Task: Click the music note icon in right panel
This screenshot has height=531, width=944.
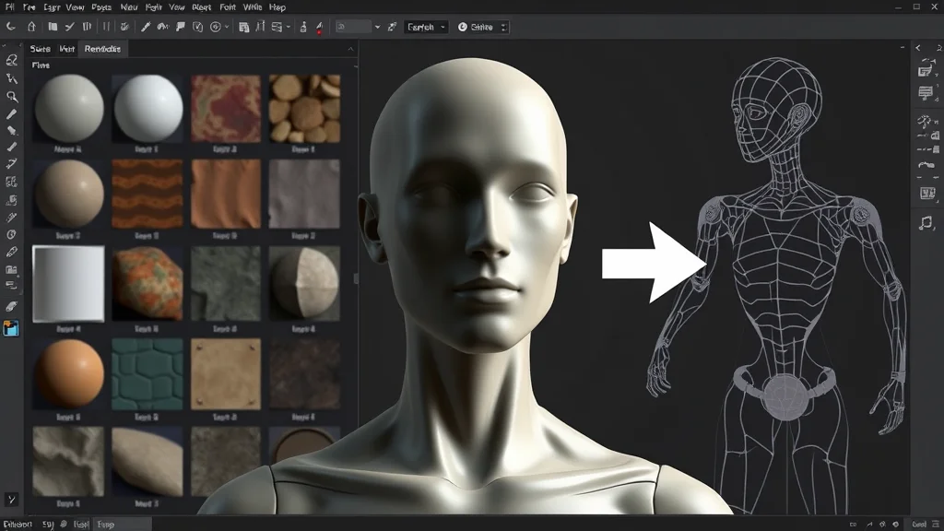Action: [x=926, y=223]
